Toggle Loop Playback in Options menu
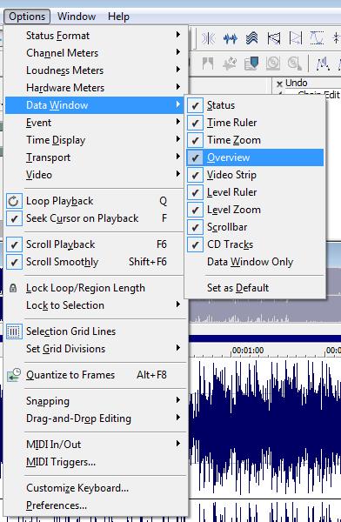Viewport: 341px width, 522px height. click(x=94, y=201)
